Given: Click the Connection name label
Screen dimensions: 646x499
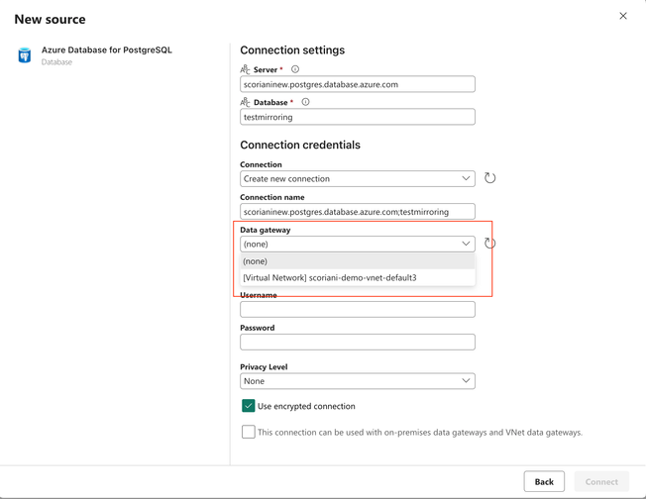Looking at the screenshot, I should 271,197.
